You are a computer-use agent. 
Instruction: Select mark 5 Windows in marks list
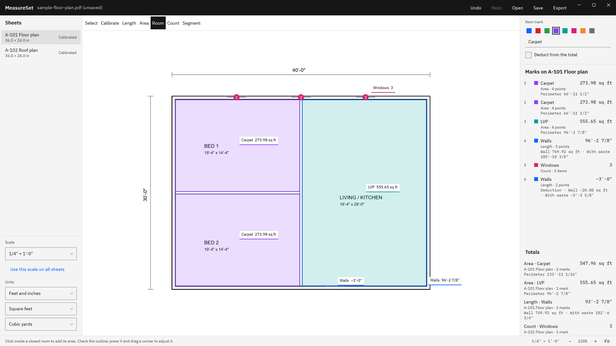[x=568, y=168]
